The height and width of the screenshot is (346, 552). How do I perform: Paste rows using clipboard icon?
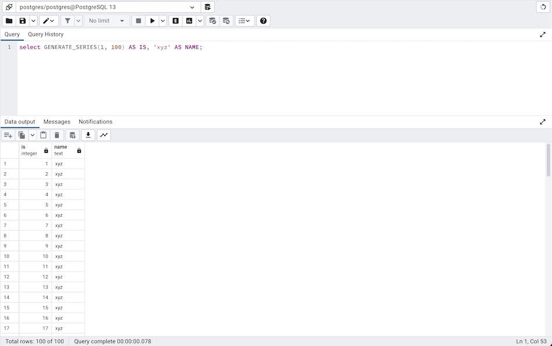coord(43,134)
